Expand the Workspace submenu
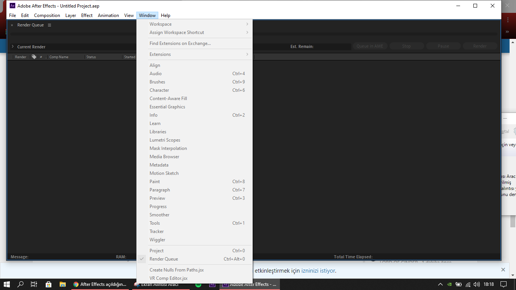This screenshot has height=290, width=516. click(x=195, y=24)
